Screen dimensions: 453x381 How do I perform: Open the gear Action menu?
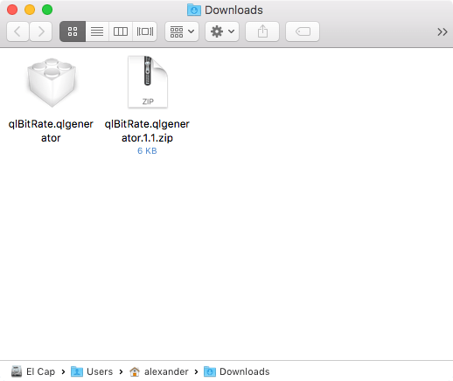click(x=222, y=31)
